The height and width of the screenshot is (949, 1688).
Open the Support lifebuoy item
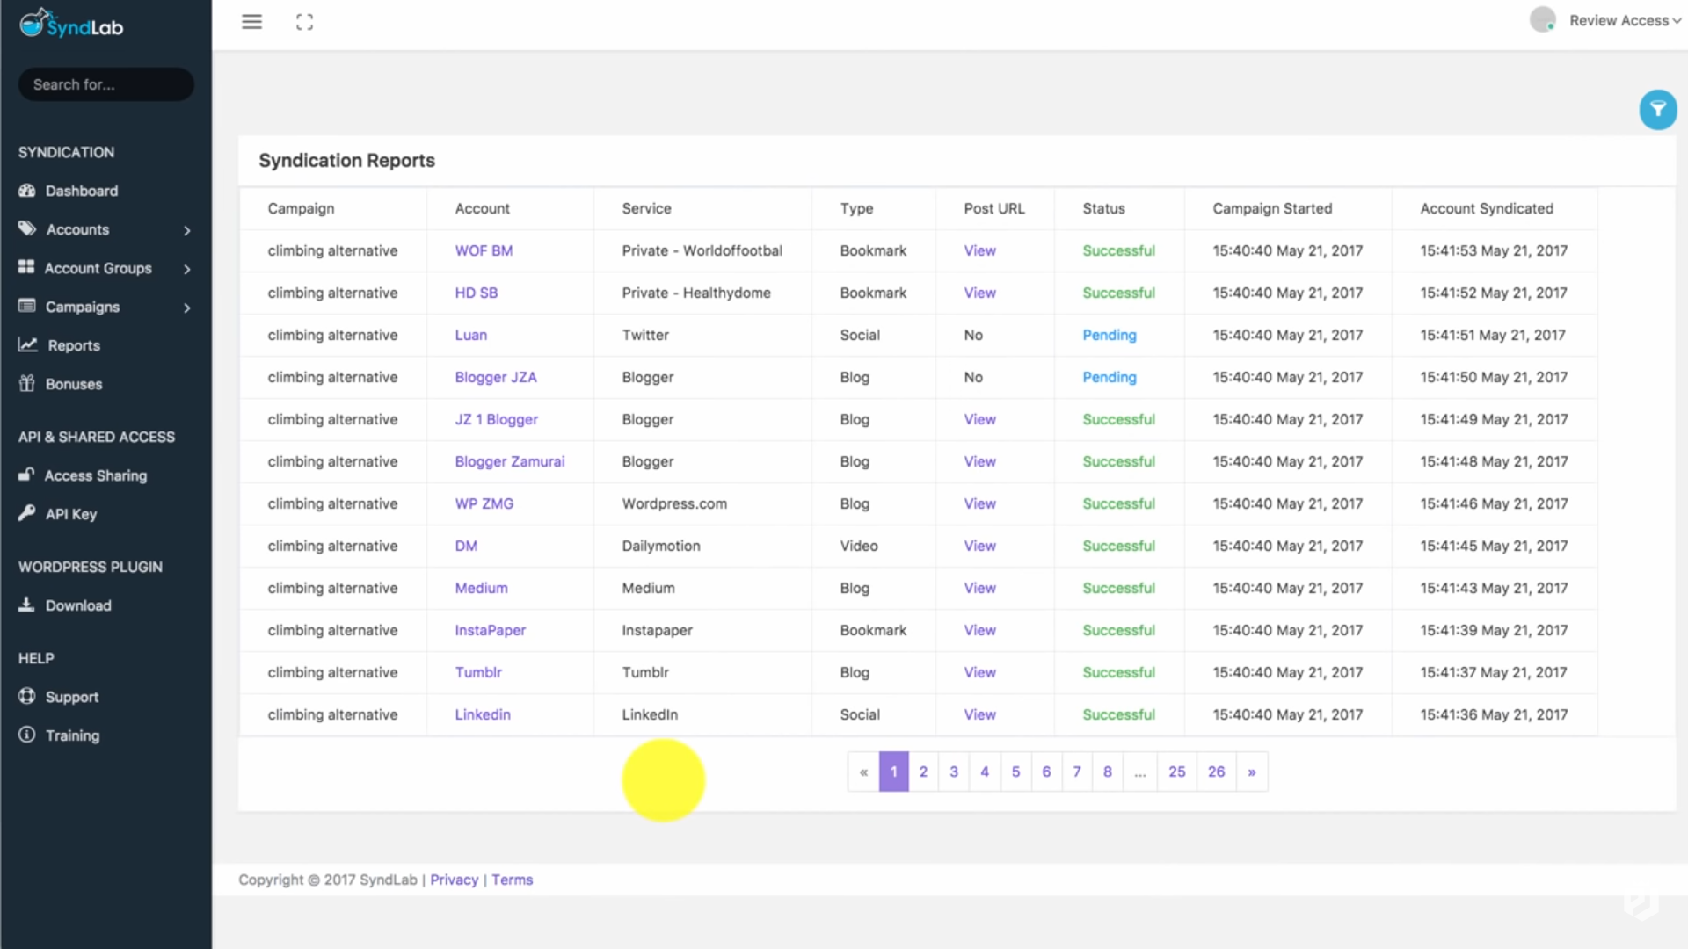pos(58,697)
